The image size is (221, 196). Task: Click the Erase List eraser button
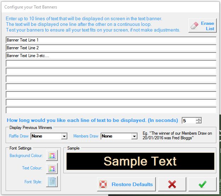pos(202,26)
